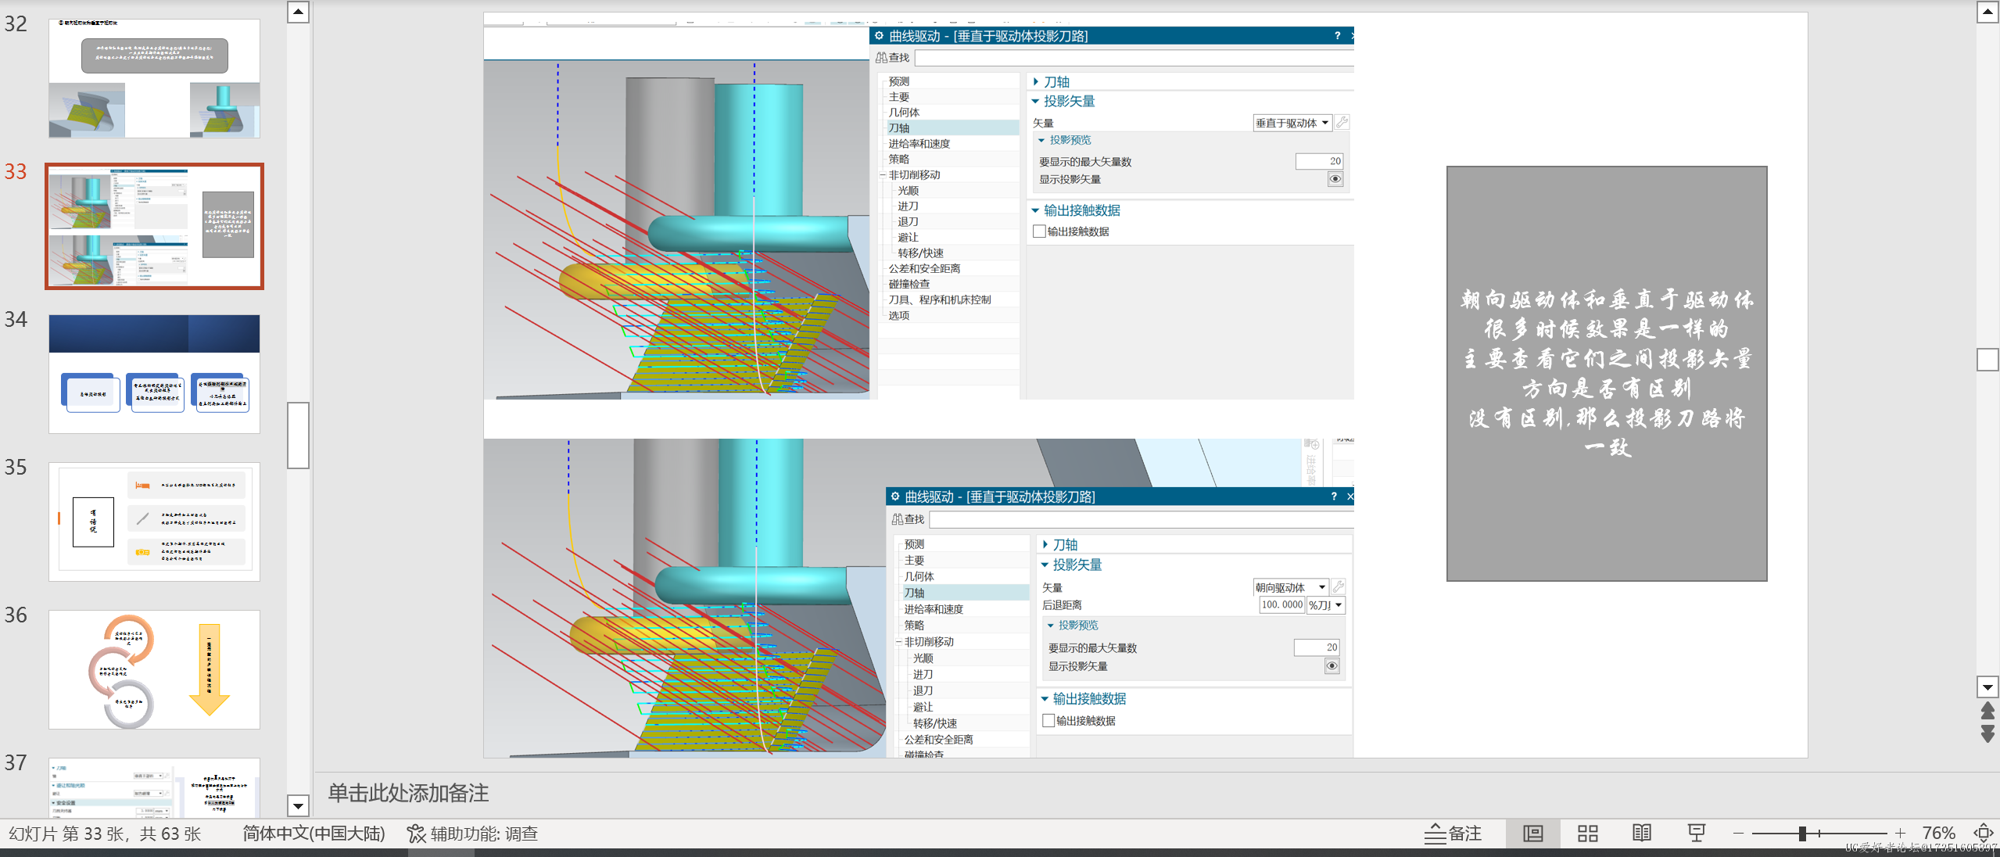
Task: Select slide 33 thumbnail
Action: 154,226
